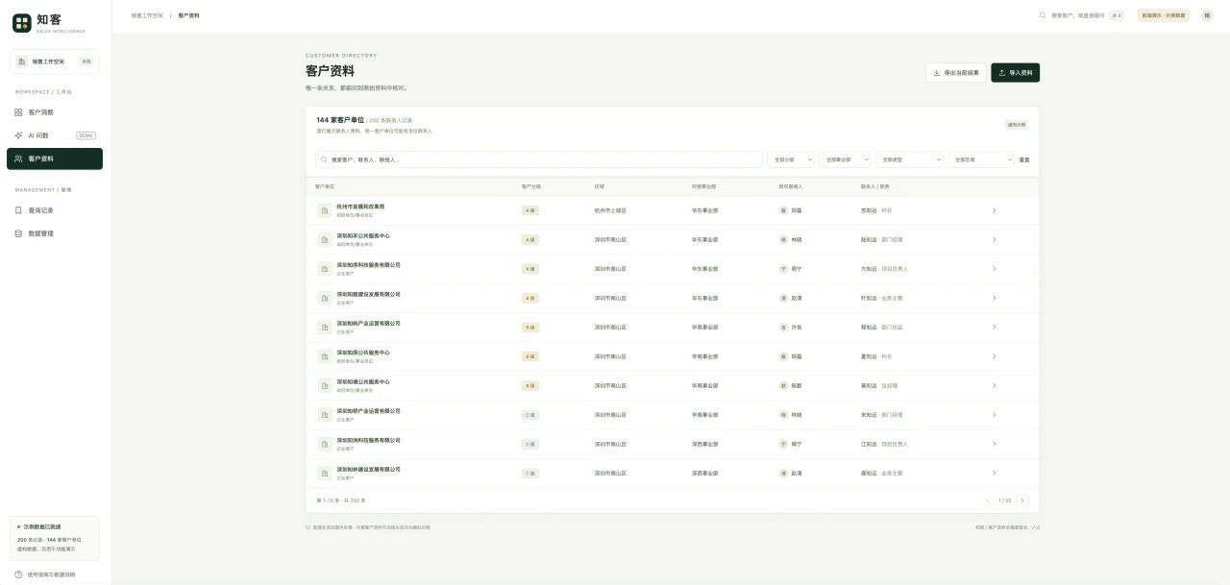Click the 销售工作空间 breadcrumb link
The width and height of the screenshot is (1230, 585).
147,15
